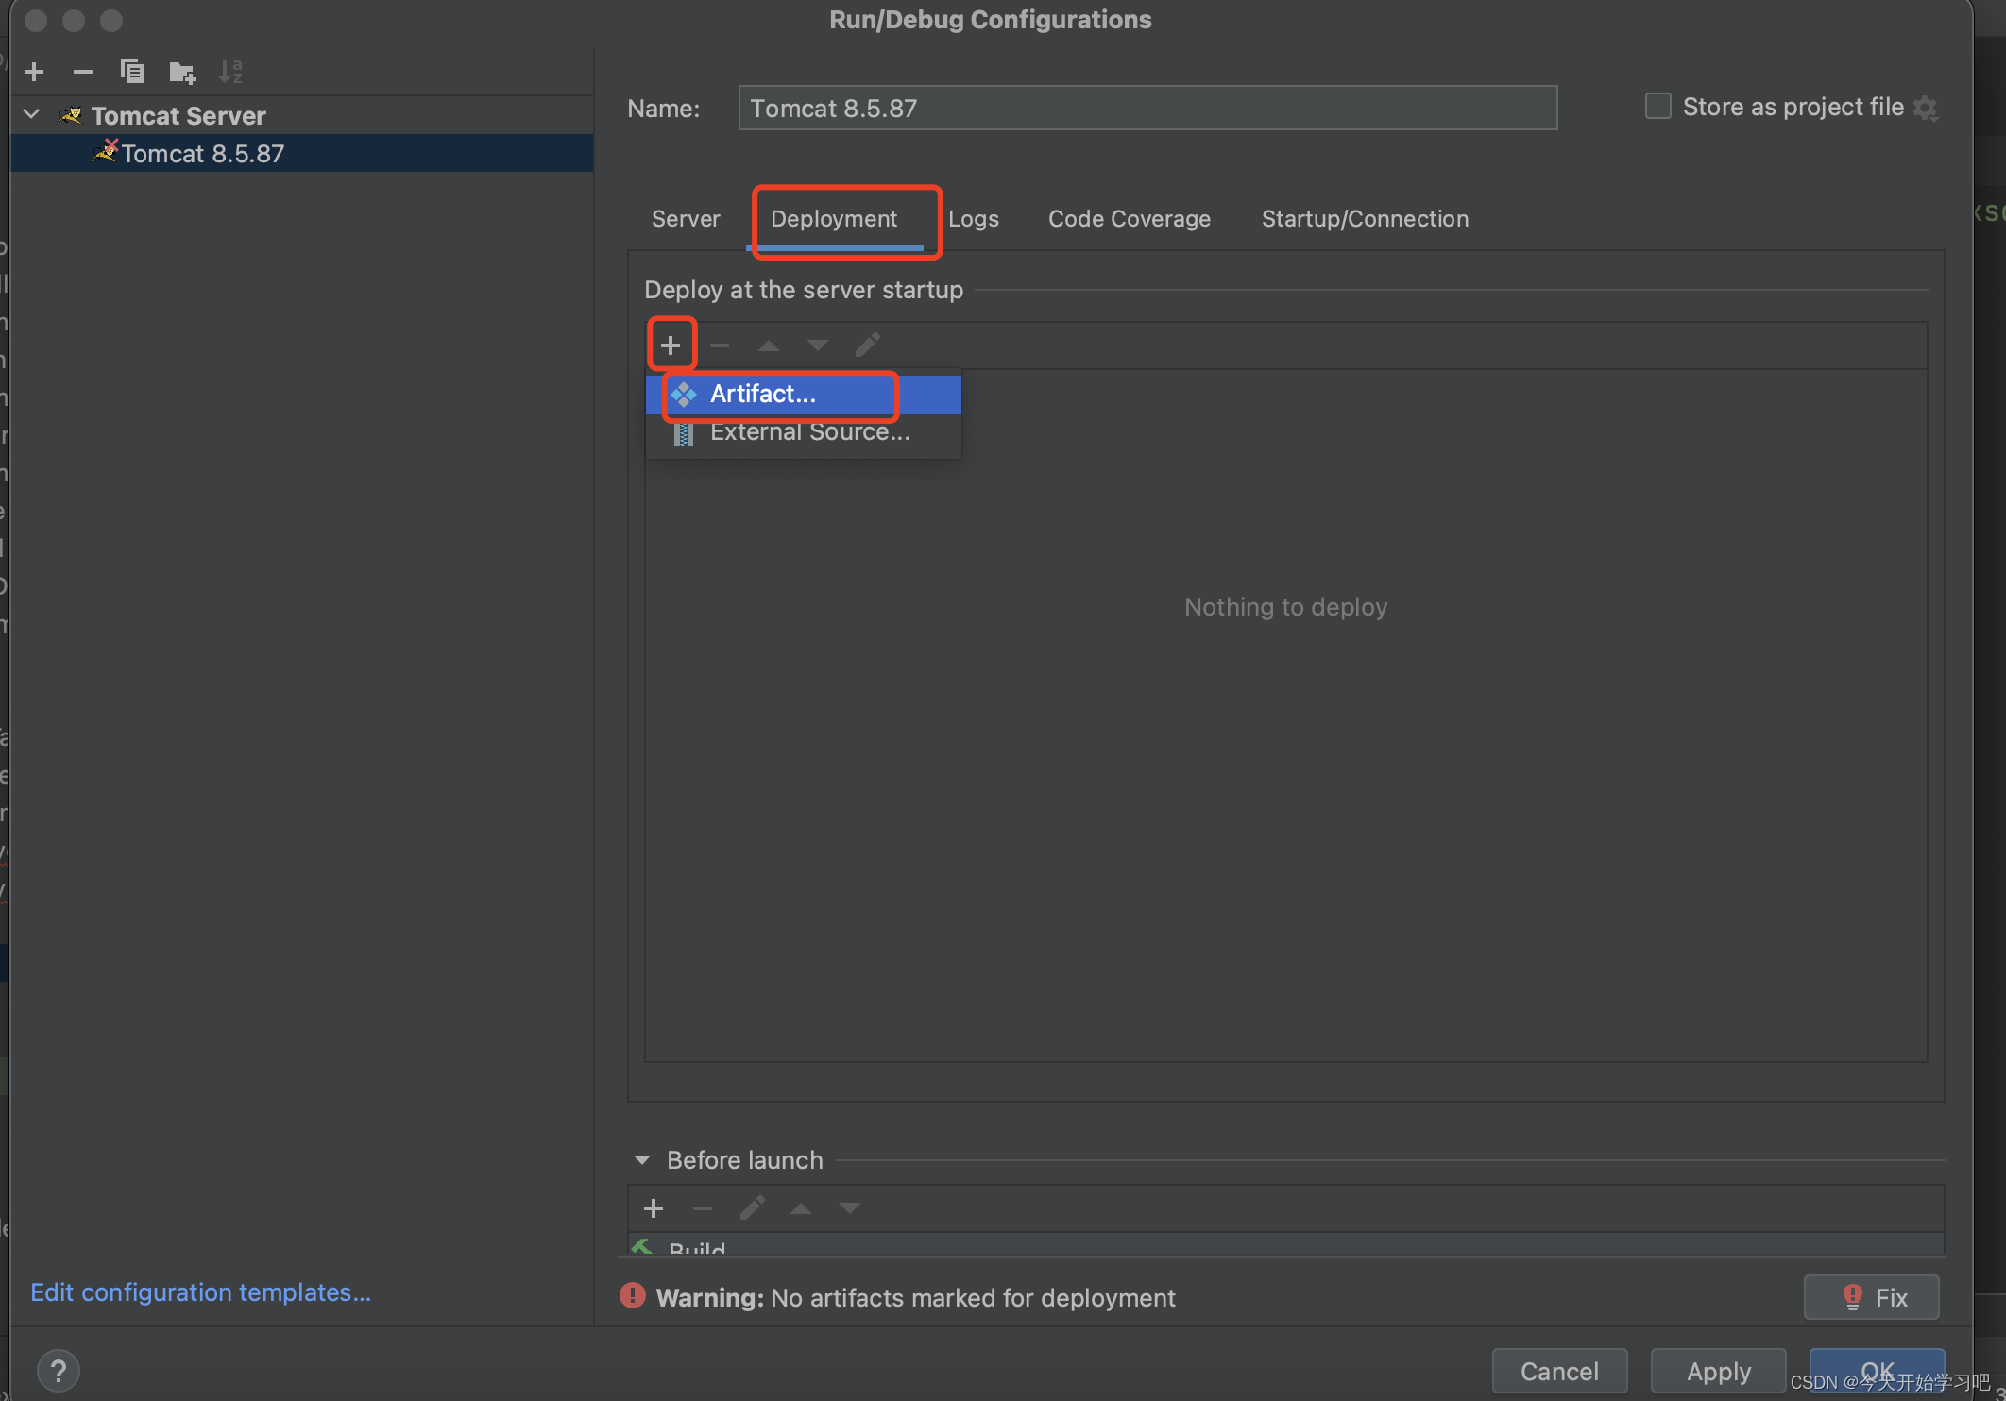
Task: Click the Apply button
Action: point(1719,1371)
